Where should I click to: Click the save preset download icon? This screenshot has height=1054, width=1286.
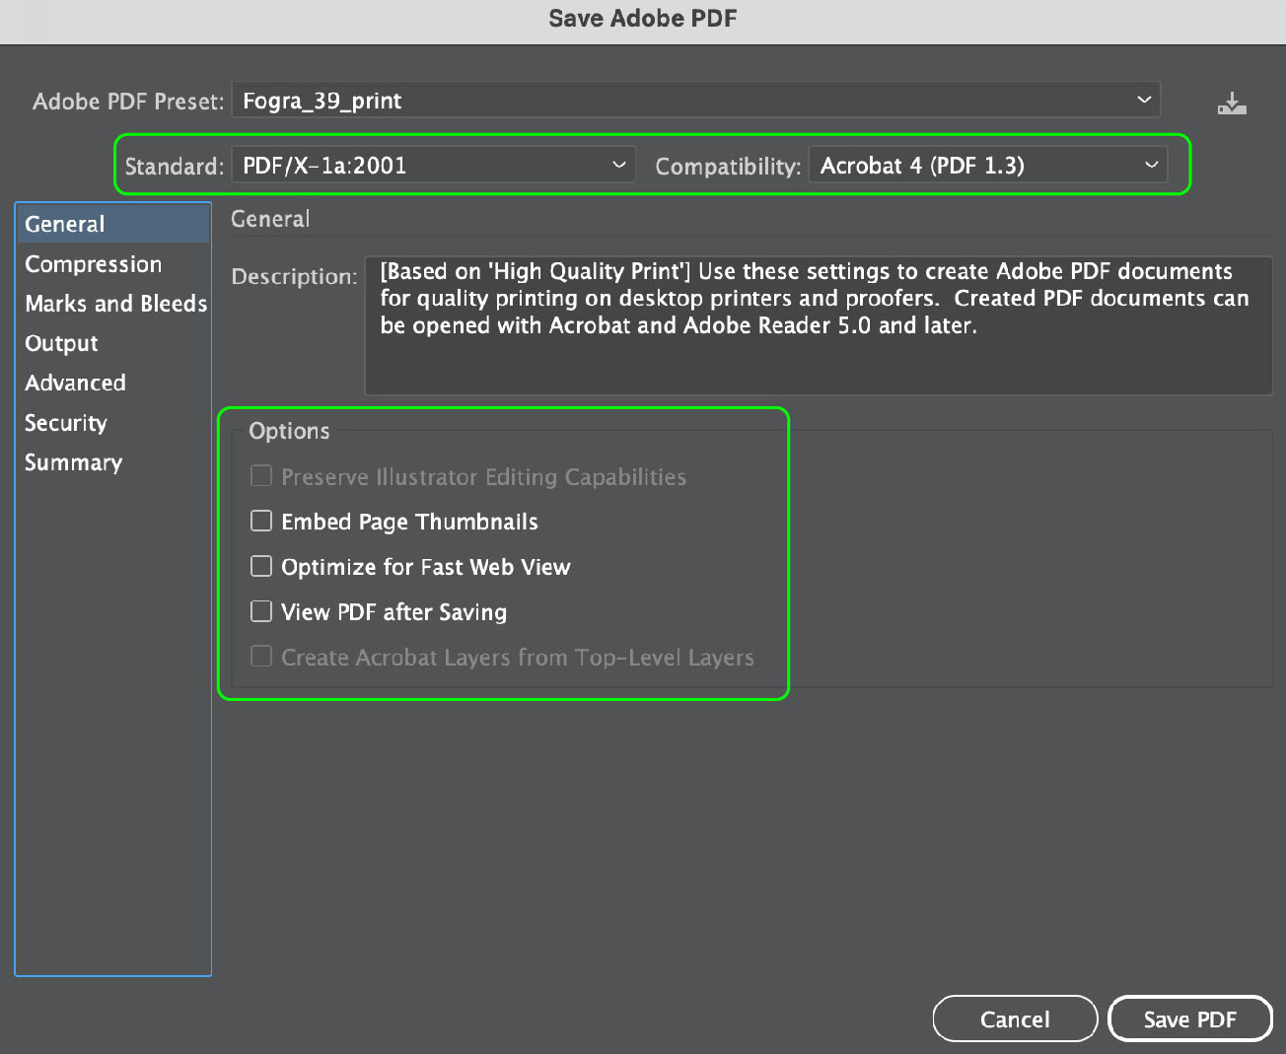(1232, 102)
